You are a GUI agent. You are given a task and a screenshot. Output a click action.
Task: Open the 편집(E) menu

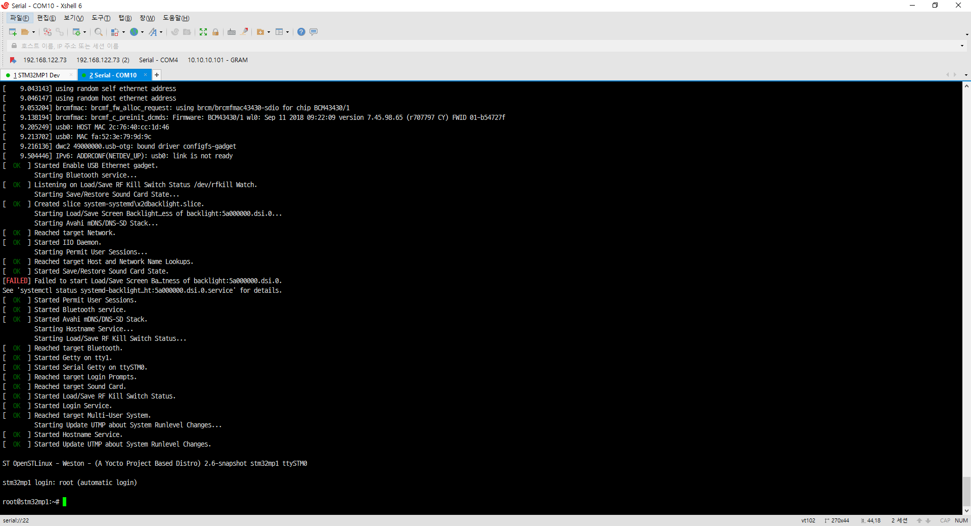(x=47, y=18)
